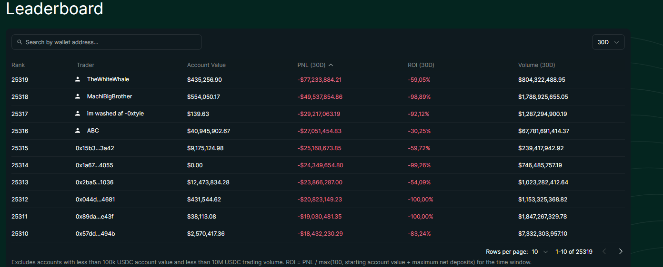Open wallet 0x15b3...3a42

click(x=95, y=148)
